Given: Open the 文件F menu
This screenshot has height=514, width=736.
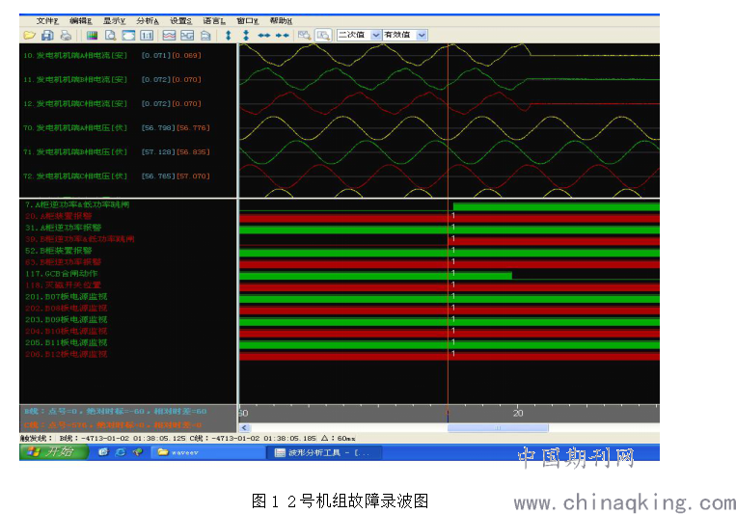Looking at the screenshot, I should point(47,20).
